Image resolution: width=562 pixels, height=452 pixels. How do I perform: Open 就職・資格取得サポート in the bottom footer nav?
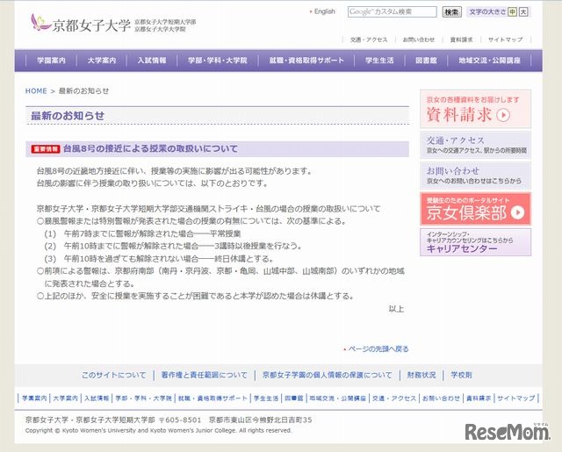click(x=213, y=398)
